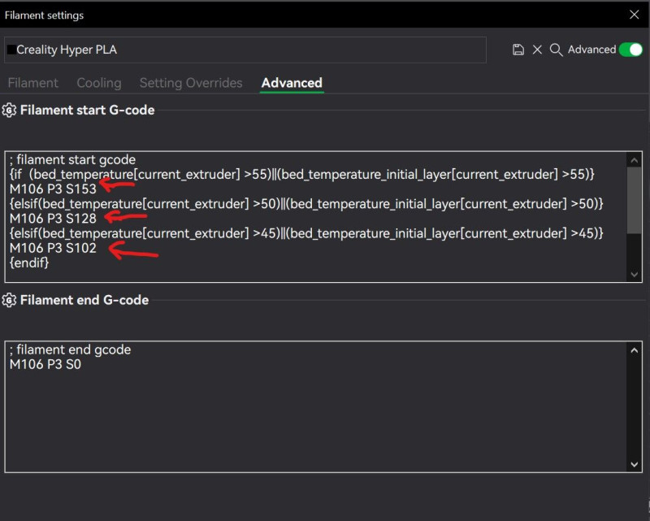Place cursor on the M106 P3 S153 line

pyautogui.click(x=53, y=189)
